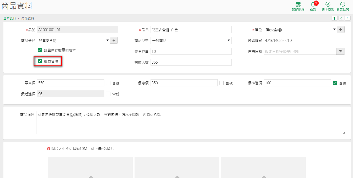Click the 商品描述 text area
The width and height of the screenshot is (353, 178).
coord(191,123)
